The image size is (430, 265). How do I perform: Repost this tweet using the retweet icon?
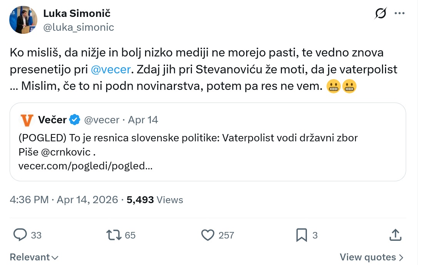tap(114, 235)
